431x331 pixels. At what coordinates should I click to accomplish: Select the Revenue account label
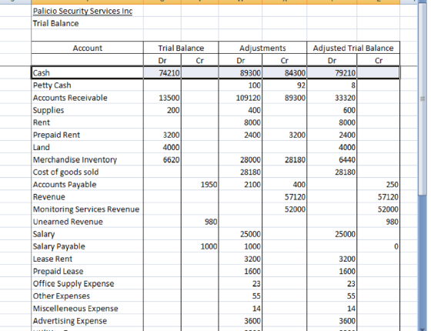point(49,197)
